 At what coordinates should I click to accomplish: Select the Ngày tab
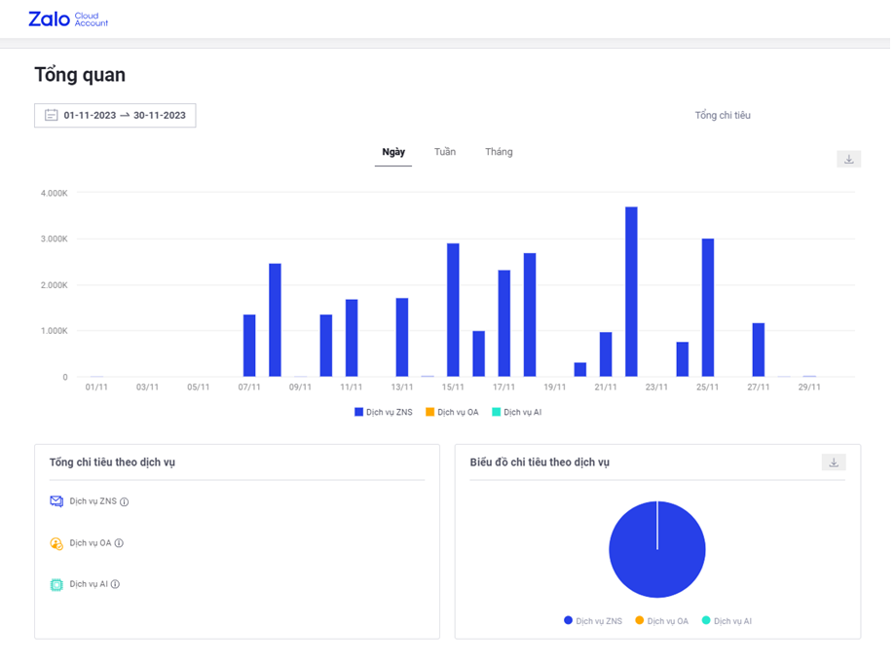[x=393, y=152]
